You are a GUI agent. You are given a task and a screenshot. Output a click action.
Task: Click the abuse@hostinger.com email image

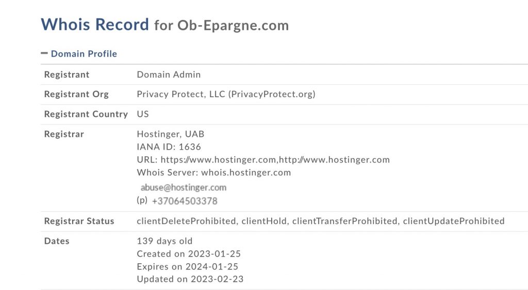[184, 187]
